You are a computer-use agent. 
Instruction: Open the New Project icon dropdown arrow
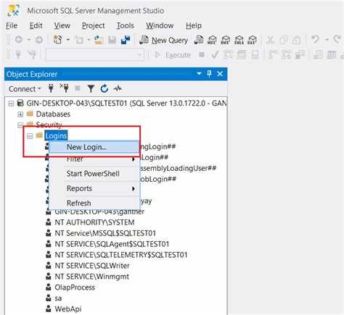coord(68,40)
